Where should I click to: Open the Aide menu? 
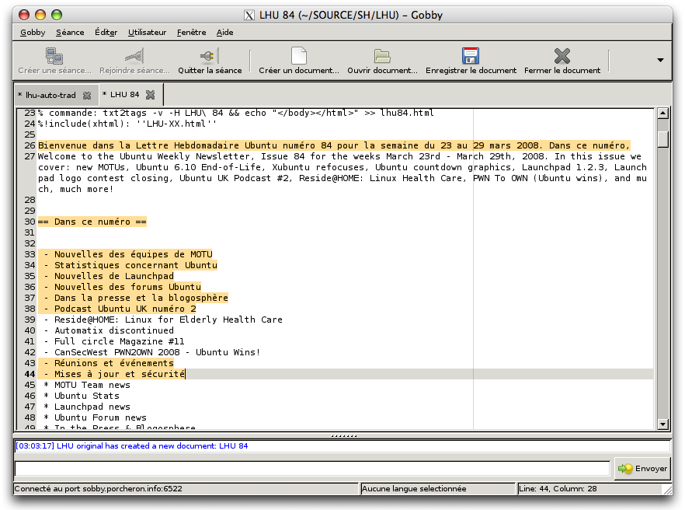click(x=225, y=33)
